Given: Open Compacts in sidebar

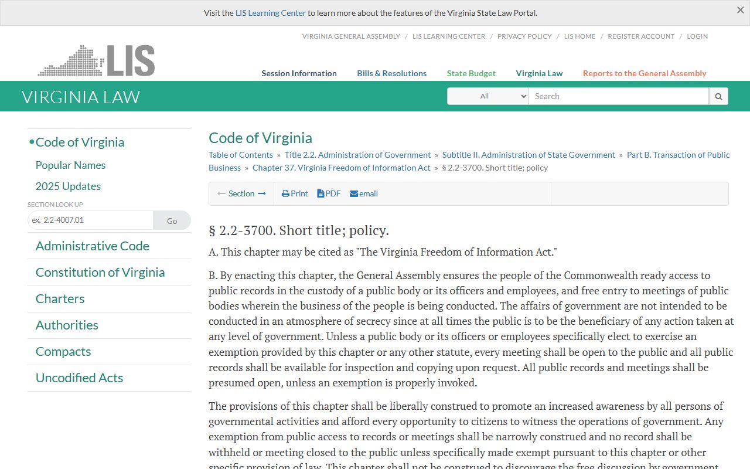Looking at the screenshot, I should click(x=63, y=351).
